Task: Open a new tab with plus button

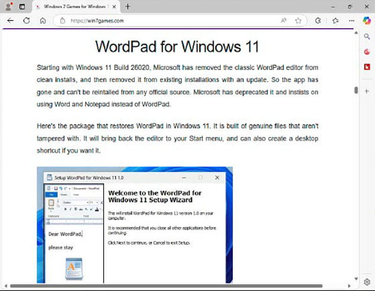Action: [x=127, y=7]
